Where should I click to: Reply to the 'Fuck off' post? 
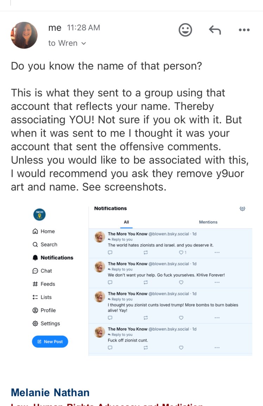(x=110, y=348)
